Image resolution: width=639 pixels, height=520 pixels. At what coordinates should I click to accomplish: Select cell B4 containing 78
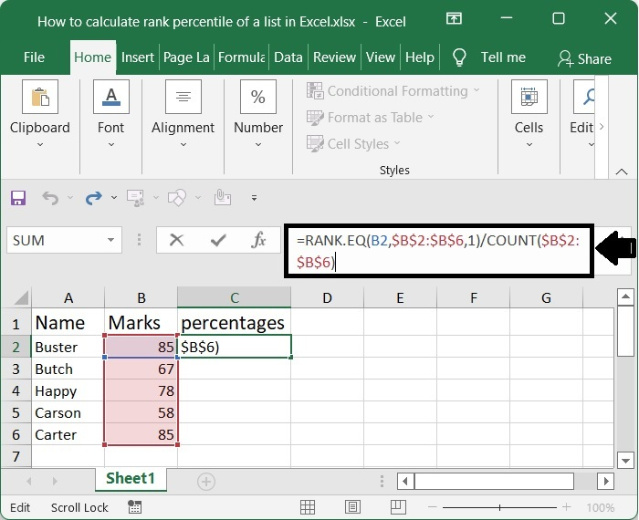(x=141, y=390)
